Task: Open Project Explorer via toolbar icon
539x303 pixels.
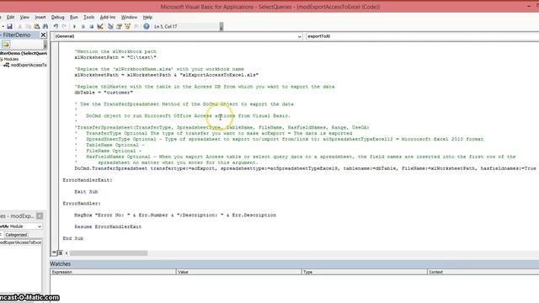Action: [x=110, y=26]
